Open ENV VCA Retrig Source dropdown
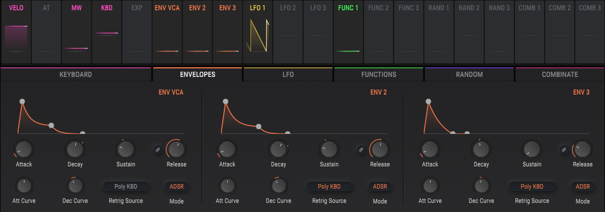Screen dimensions: 605x212 [x=126, y=186]
